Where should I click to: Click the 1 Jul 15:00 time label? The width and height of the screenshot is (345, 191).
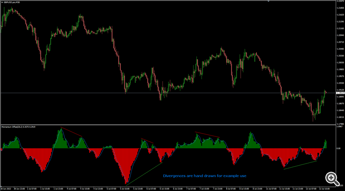point(45,189)
